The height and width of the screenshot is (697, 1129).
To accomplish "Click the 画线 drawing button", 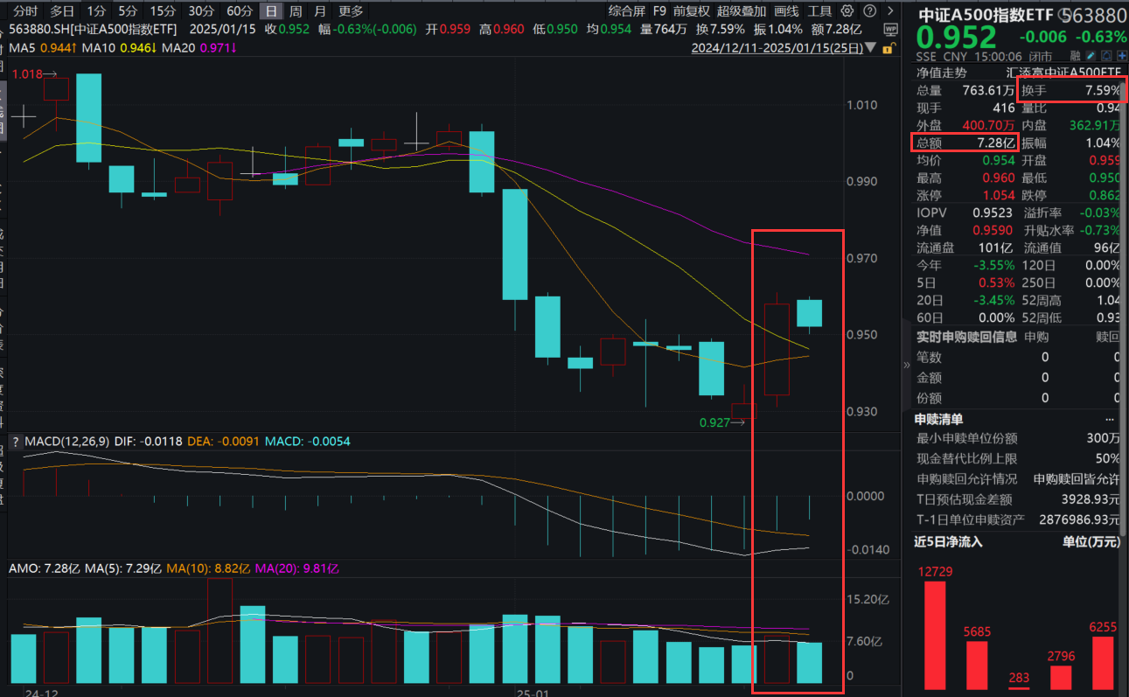I will pos(787,11).
